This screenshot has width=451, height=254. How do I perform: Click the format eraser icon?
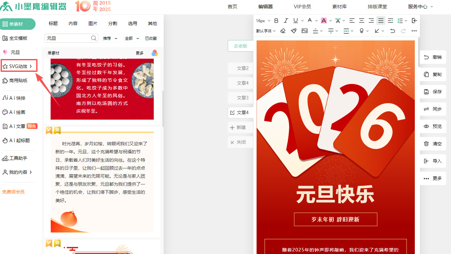[283, 31]
